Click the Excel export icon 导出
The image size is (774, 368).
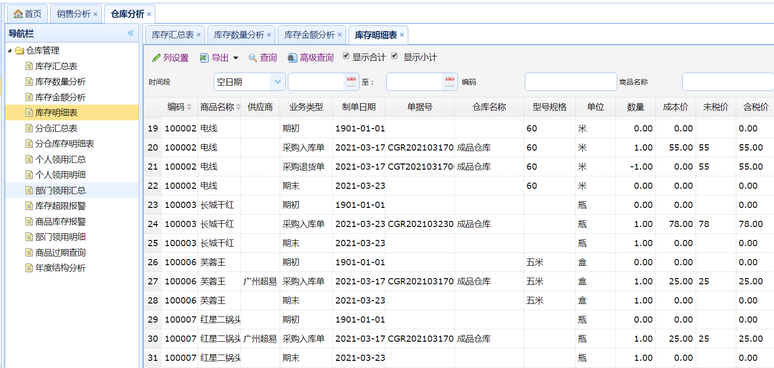(x=204, y=58)
